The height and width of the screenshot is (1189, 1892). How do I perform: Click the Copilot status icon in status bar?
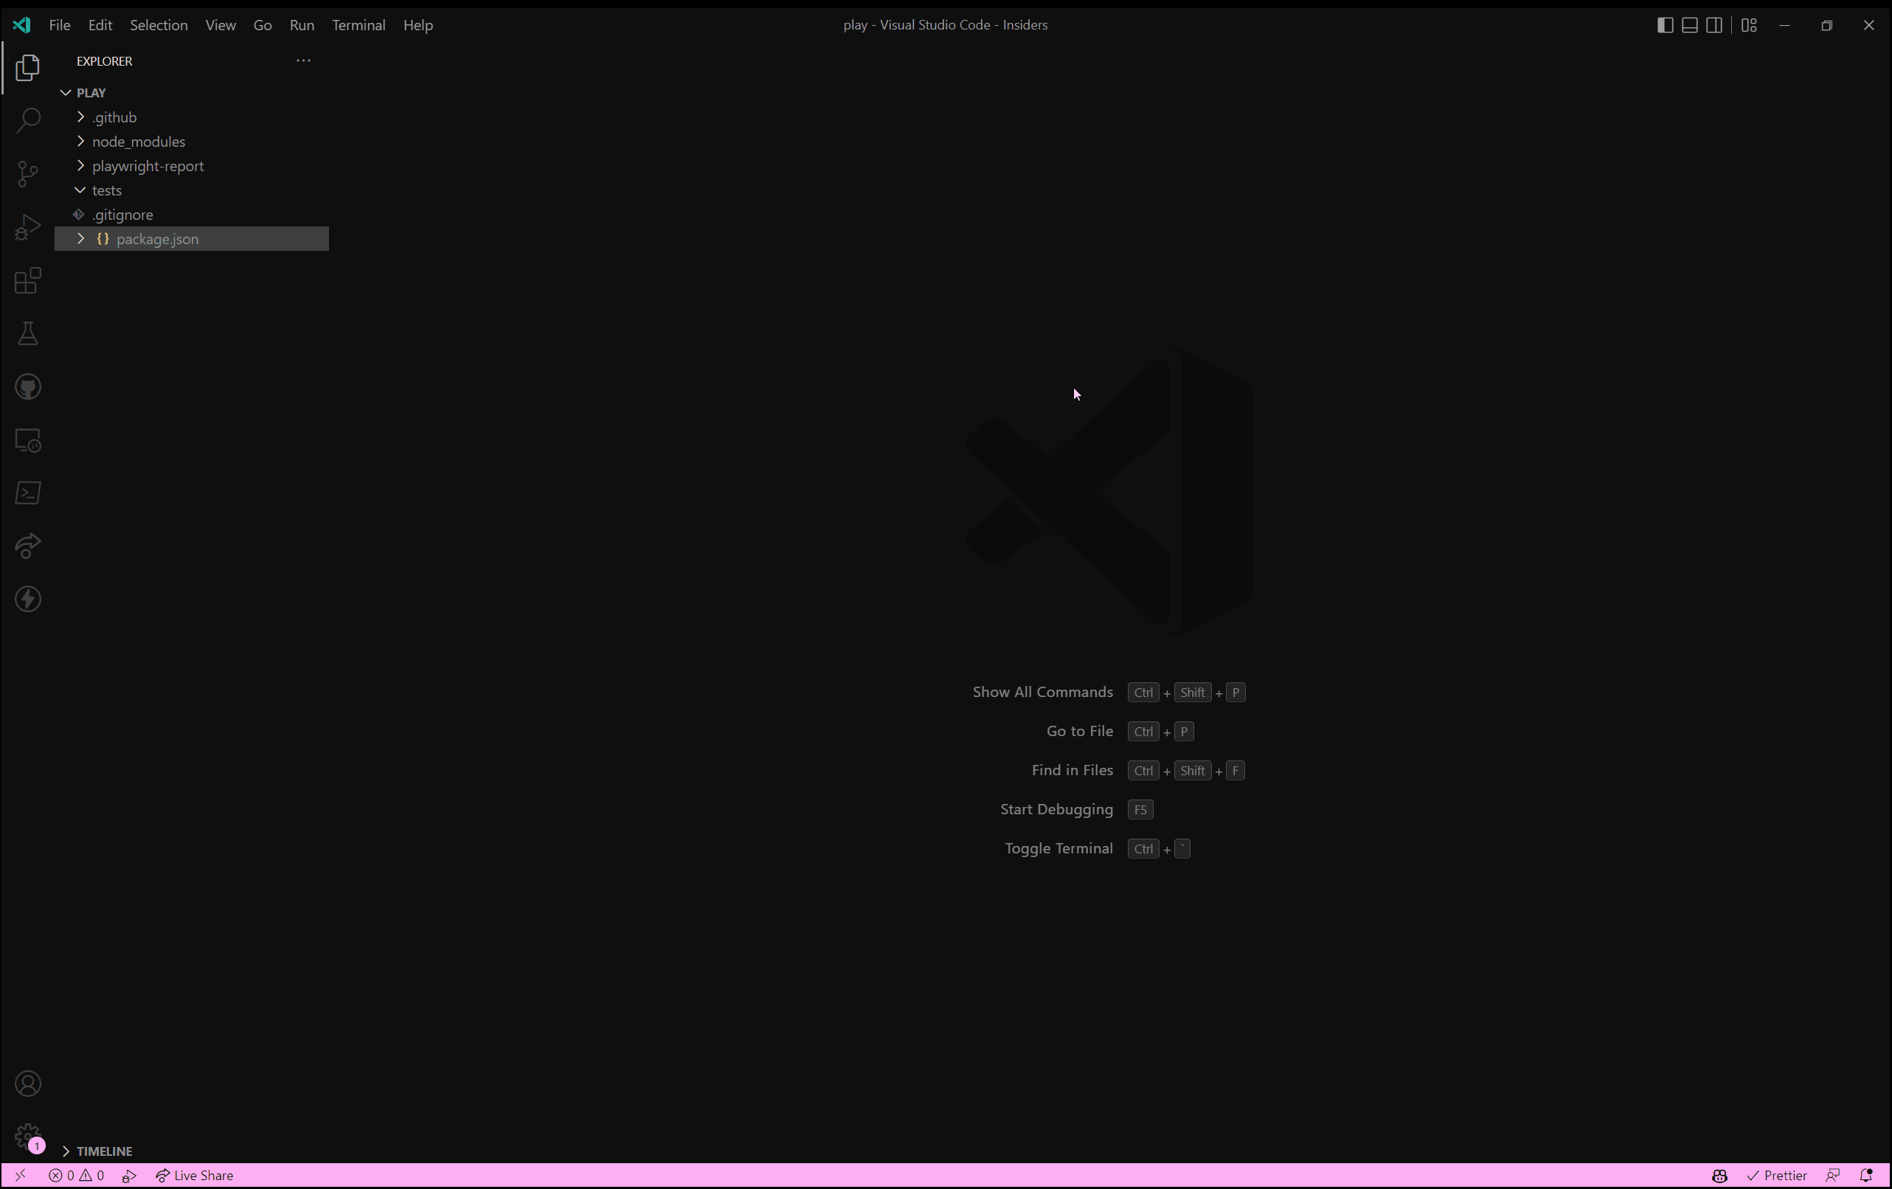pos(1719,1176)
